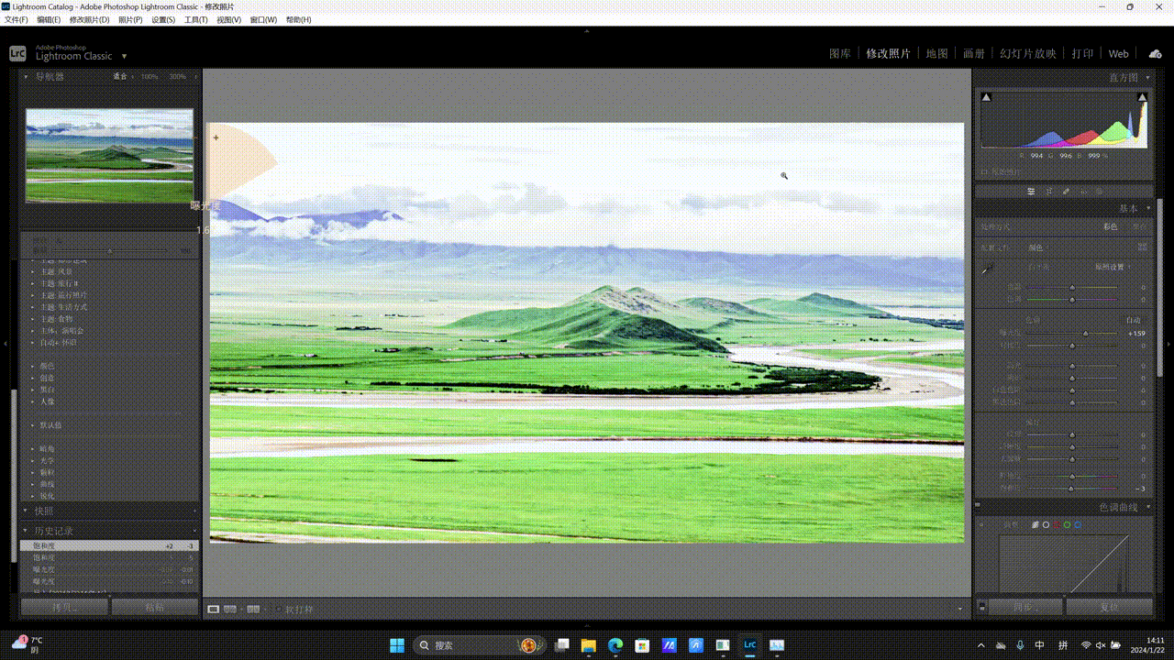This screenshot has width=1174, height=660.
Task: Collapse the 导航器 navigator panel
Action: coord(26,77)
